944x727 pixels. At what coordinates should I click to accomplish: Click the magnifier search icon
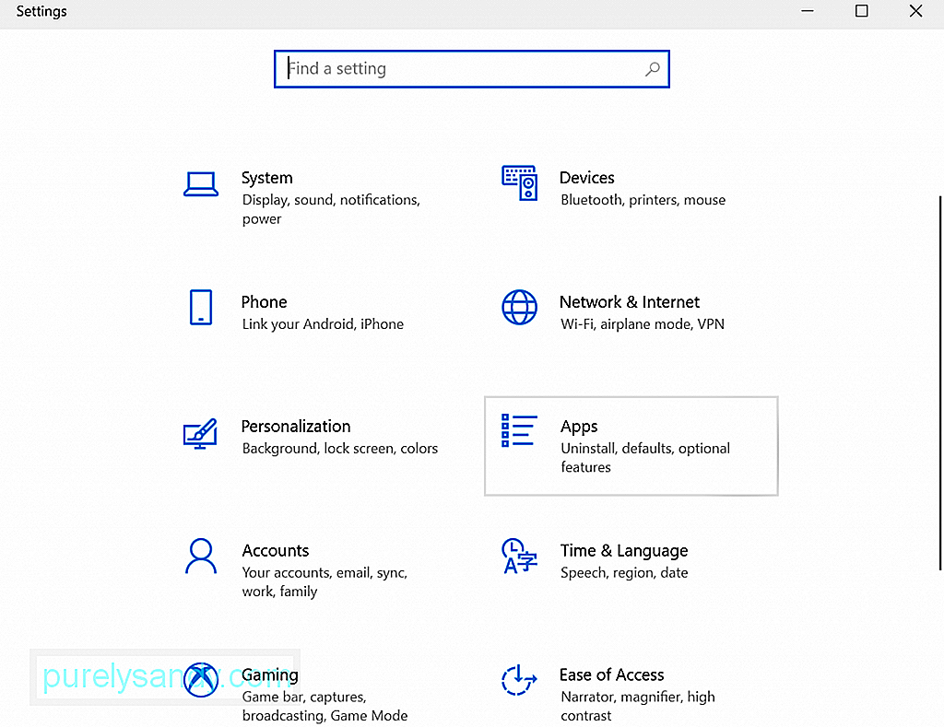(653, 69)
